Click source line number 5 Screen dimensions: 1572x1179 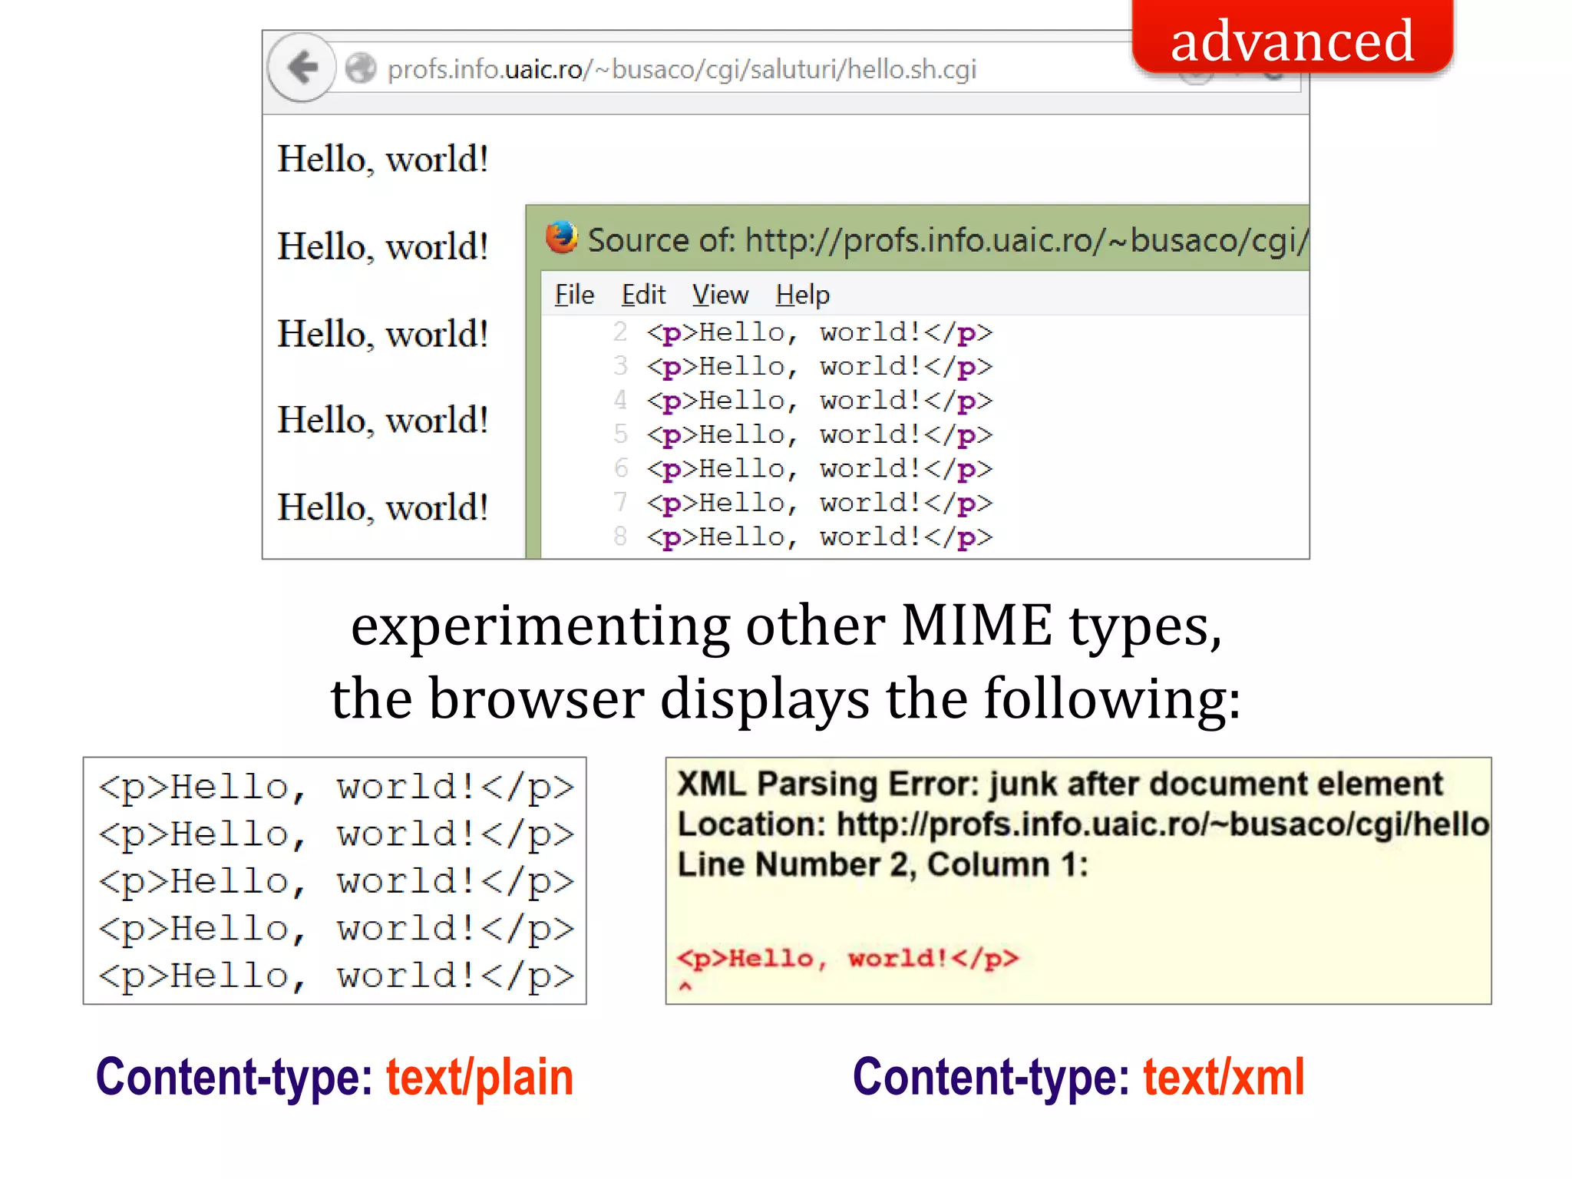coord(620,434)
